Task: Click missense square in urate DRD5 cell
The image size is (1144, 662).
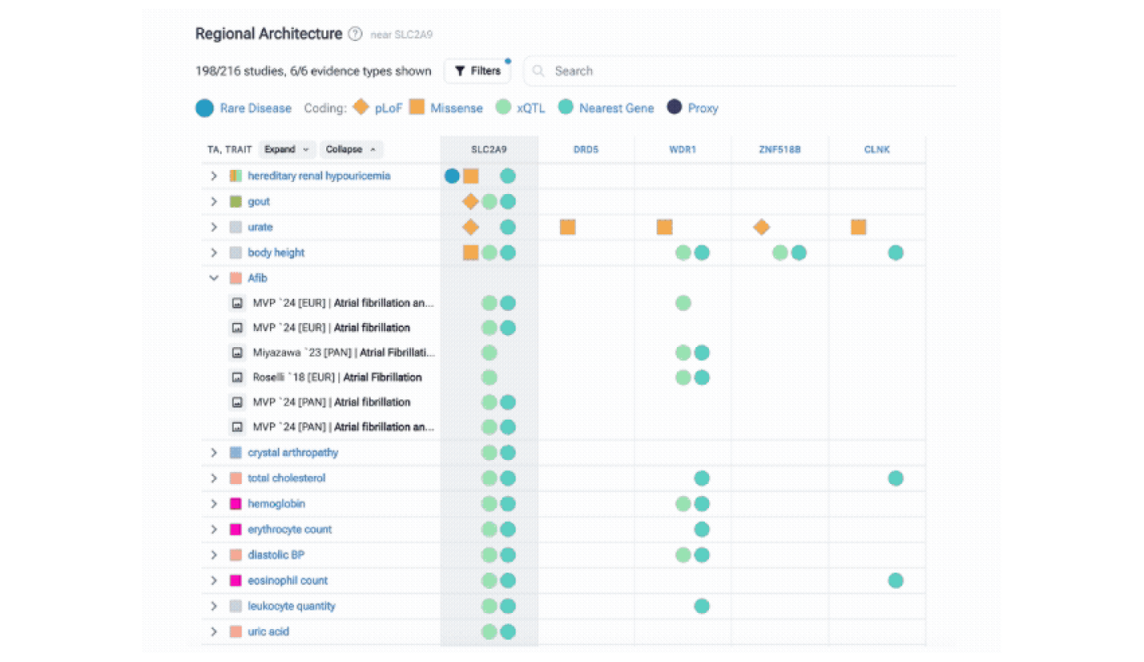Action: [567, 227]
